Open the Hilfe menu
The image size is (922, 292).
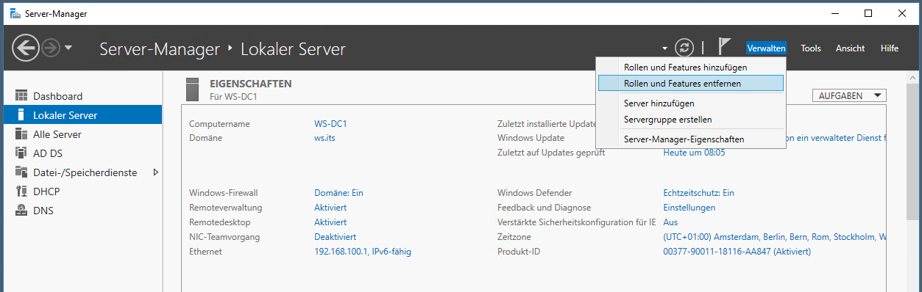[889, 48]
